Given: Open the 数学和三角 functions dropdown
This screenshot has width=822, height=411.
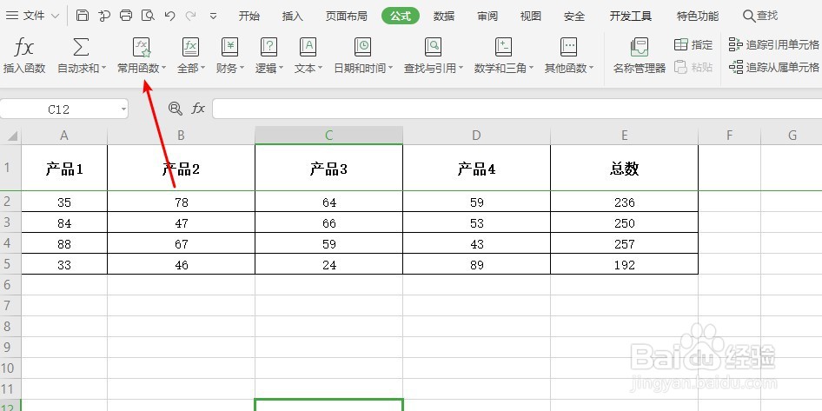Looking at the screenshot, I should pyautogui.click(x=504, y=56).
